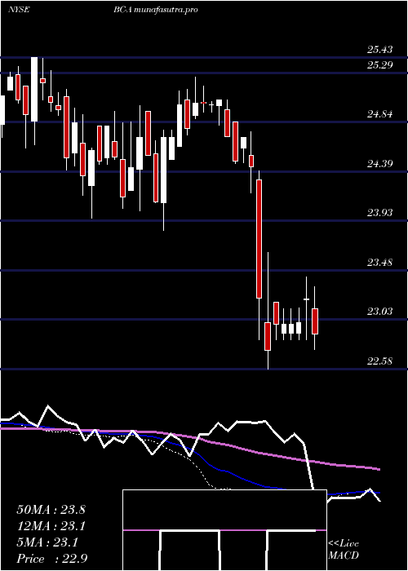Click the 50MA : 23.8 readout

pos(51,510)
